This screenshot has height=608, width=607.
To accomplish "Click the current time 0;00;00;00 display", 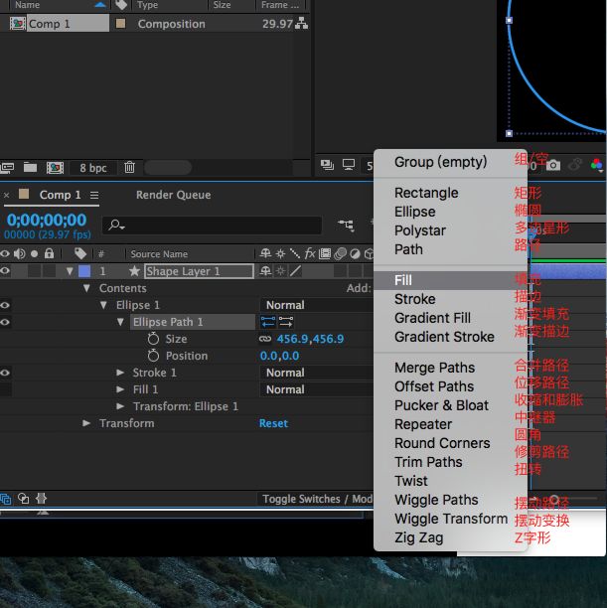I will click(x=47, y=221).
